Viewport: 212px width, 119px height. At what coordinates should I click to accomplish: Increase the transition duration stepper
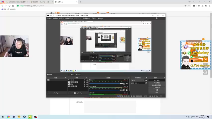146,83
